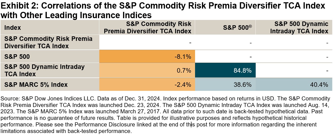333x135 pixels.
Task: Select the S&P MARC 5% Index row label
Action: (36, 84)
